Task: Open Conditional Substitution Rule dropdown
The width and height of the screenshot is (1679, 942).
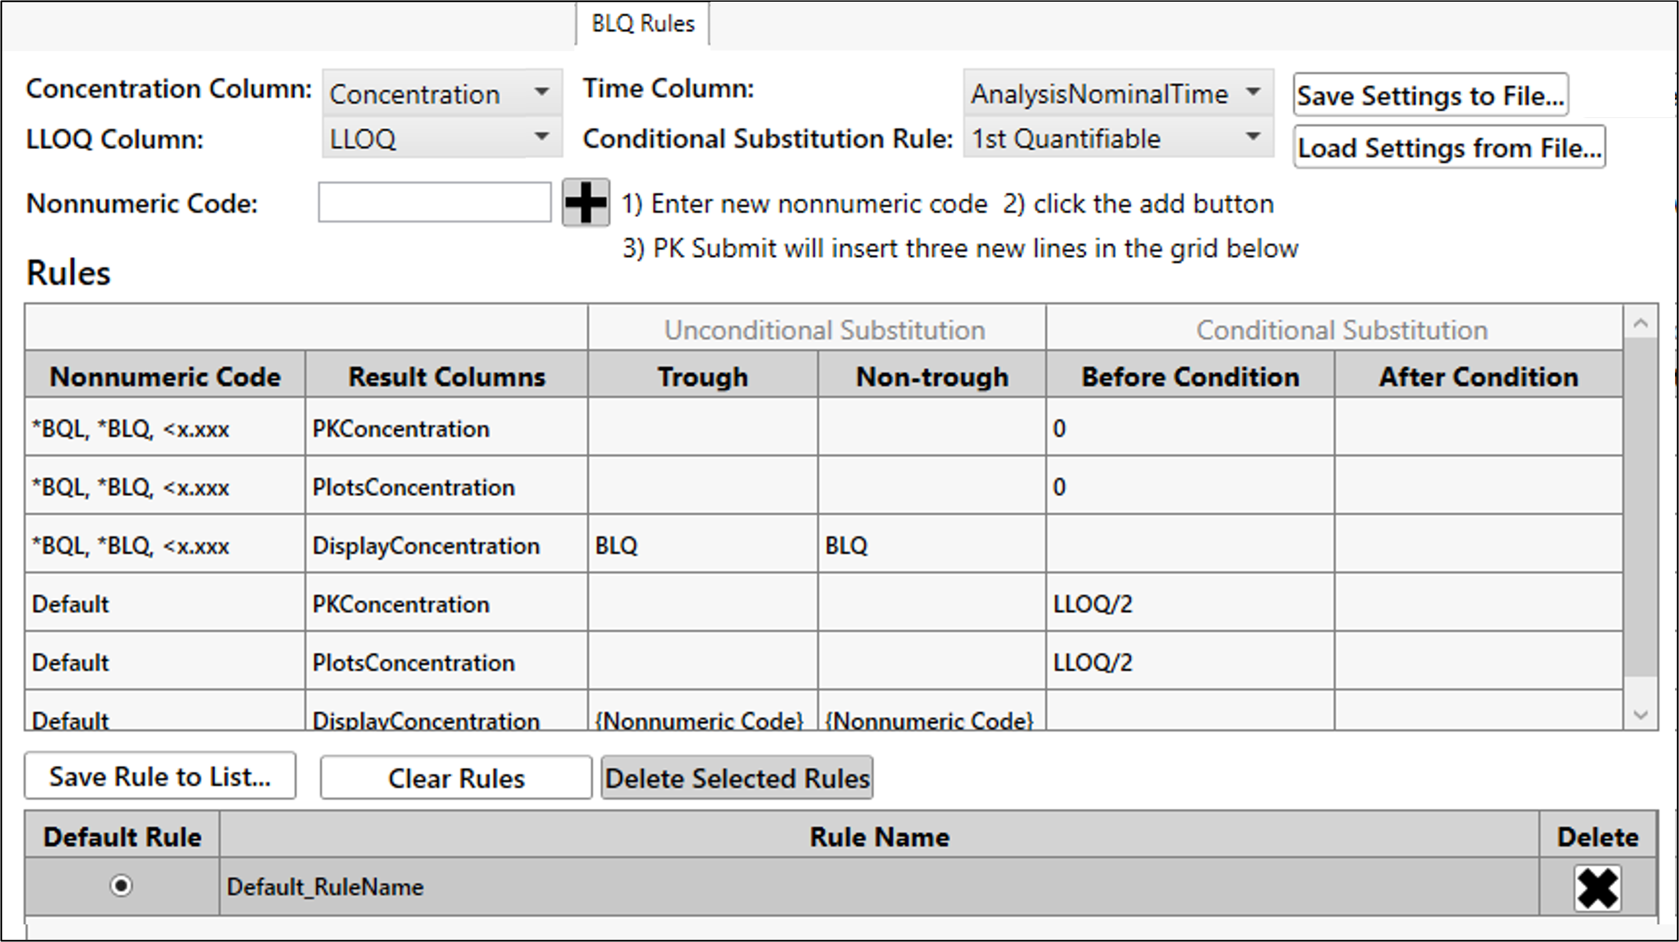Action: 1117,138
